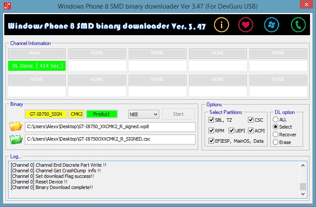
Task: Click the blue Windows logo icon
Action: pyautogui.click(x=271, y=25)
